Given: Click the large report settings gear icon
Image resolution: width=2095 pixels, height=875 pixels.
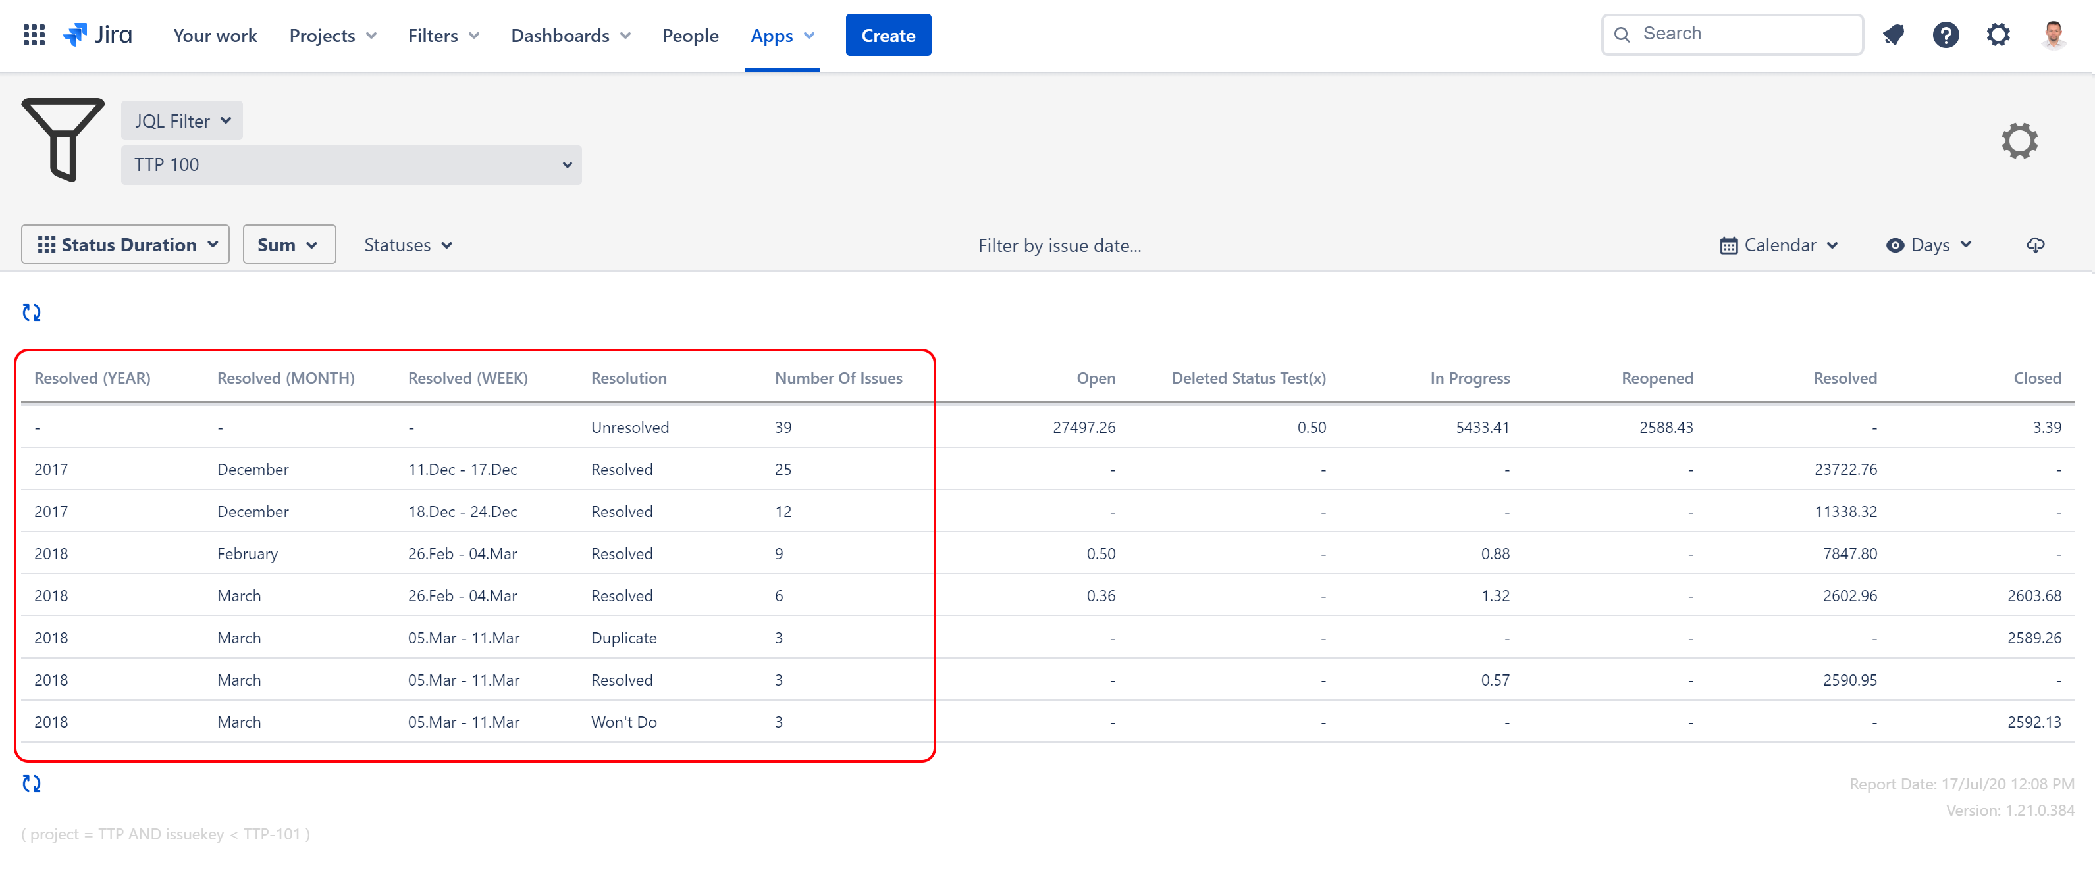Looking at the screenshot, I should click(x=2019, y=141).
